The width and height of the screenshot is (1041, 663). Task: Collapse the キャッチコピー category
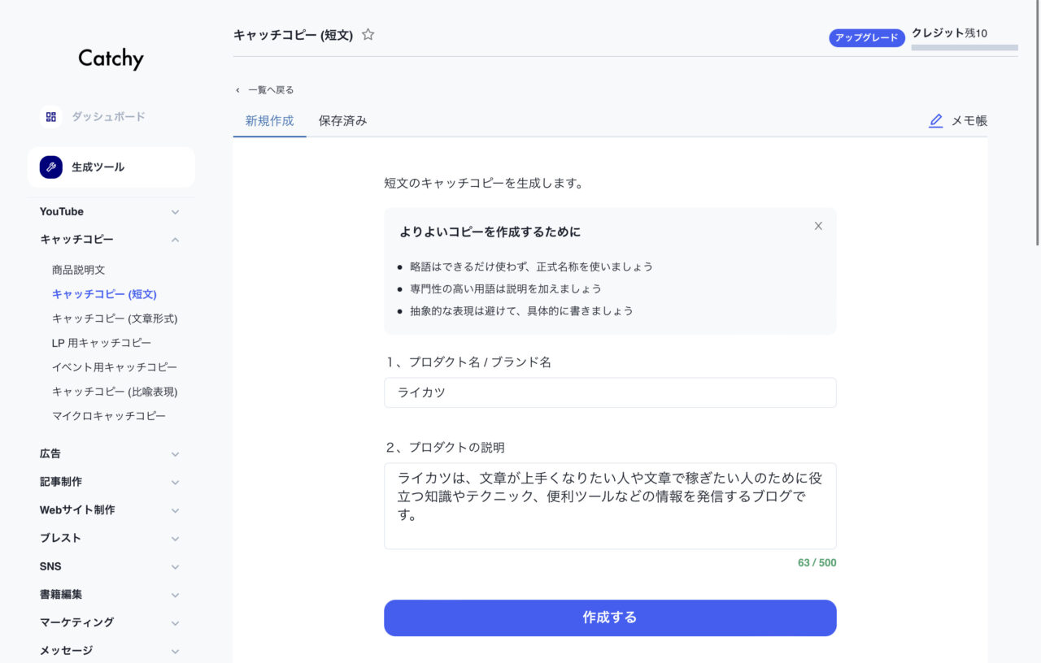[x=175, y=240]
